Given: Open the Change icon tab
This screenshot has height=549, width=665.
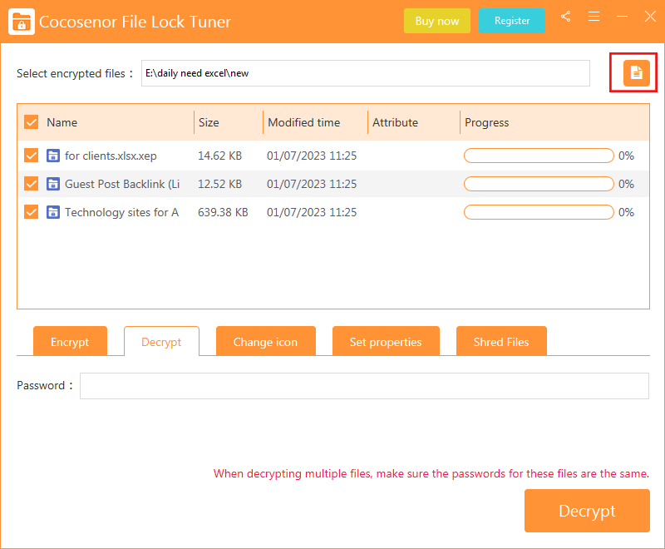Looking at the screenshot, I should tap(265, 341).
